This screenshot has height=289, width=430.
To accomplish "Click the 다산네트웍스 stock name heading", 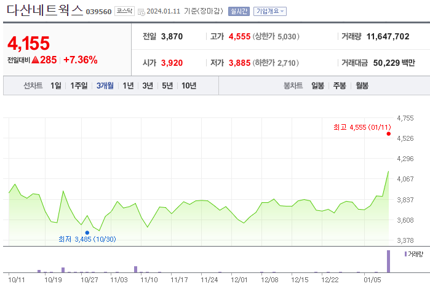I will [45, 10].
